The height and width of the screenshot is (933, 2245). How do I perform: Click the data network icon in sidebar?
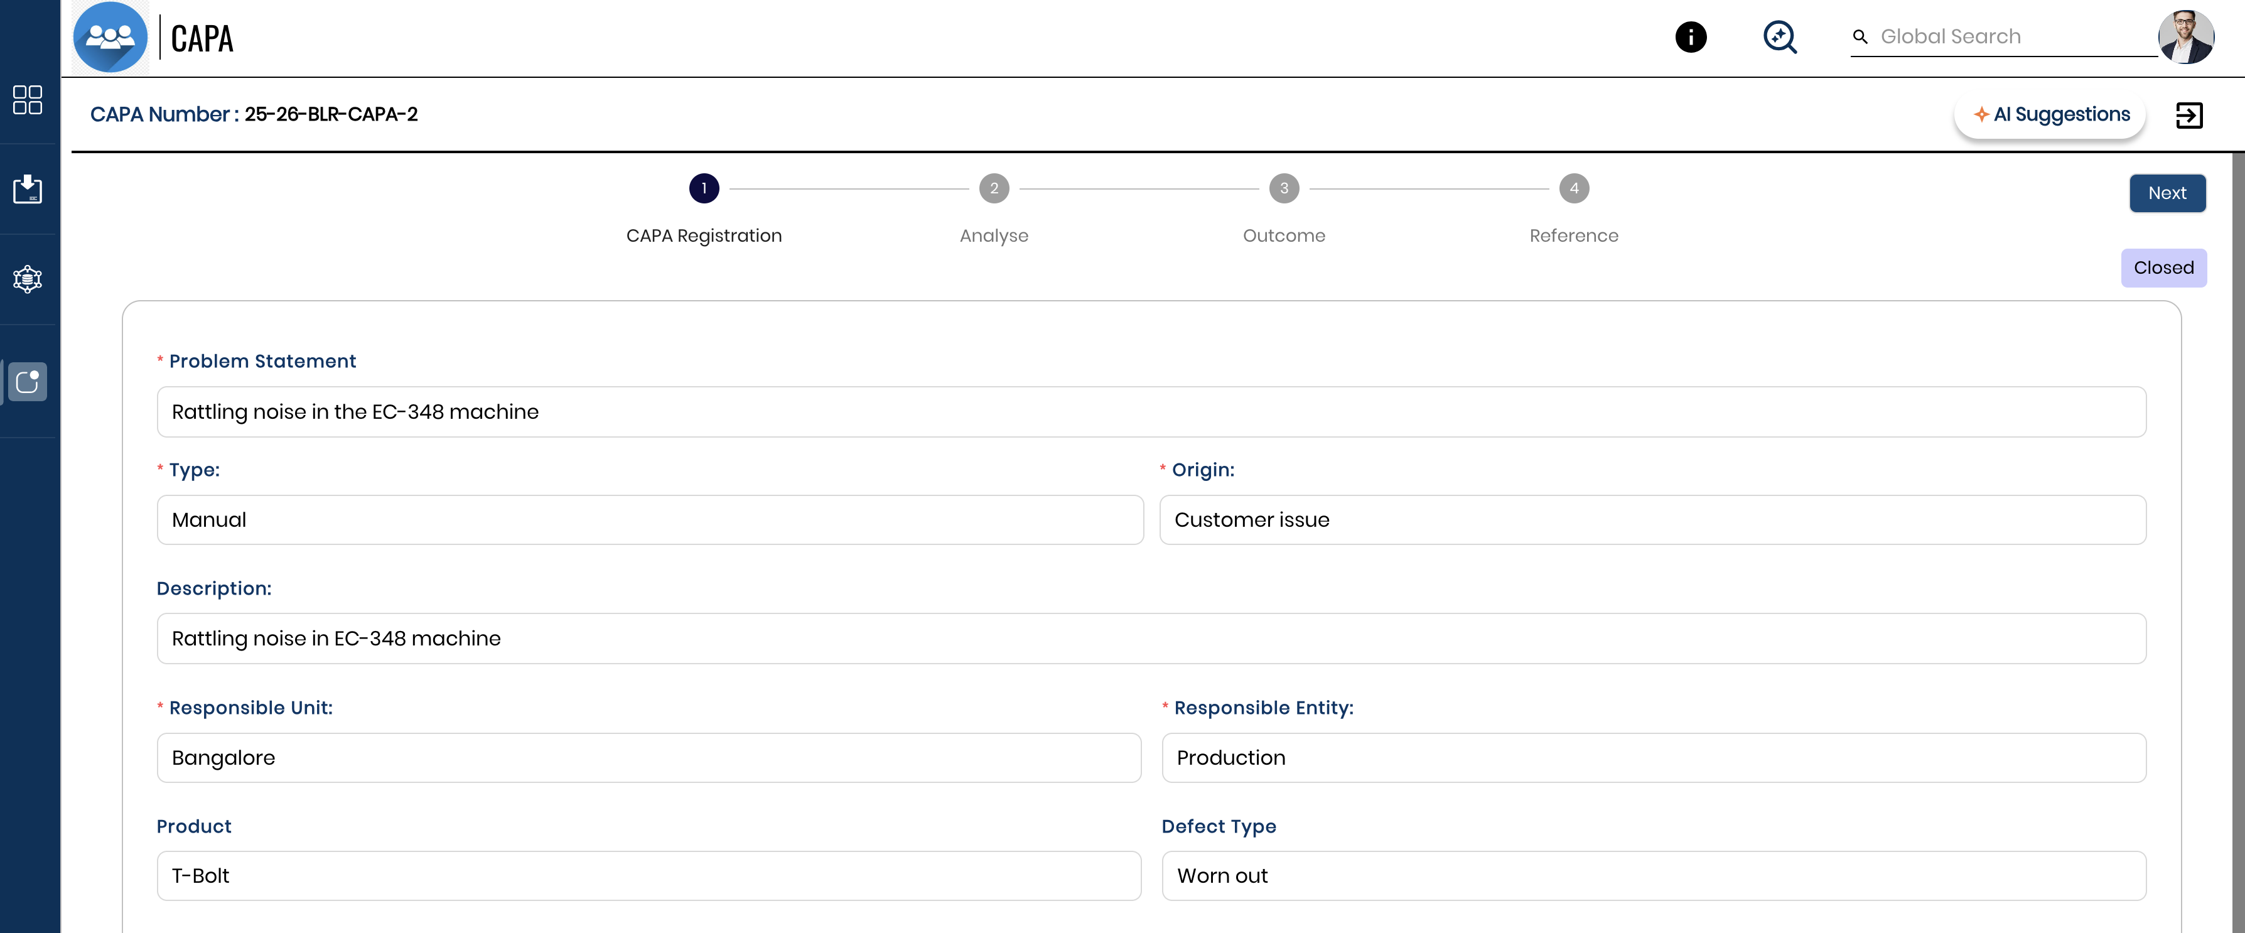[27, 279]
